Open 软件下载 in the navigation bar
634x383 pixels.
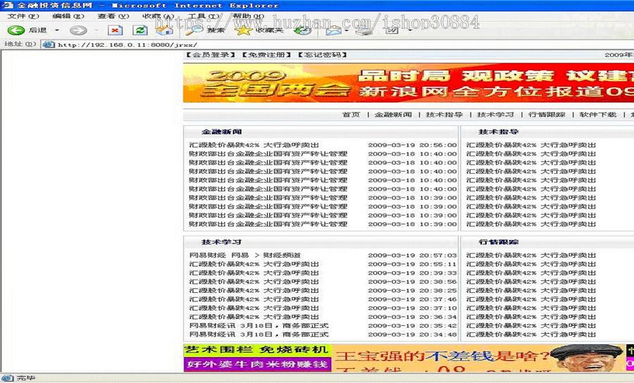(597, 115)
